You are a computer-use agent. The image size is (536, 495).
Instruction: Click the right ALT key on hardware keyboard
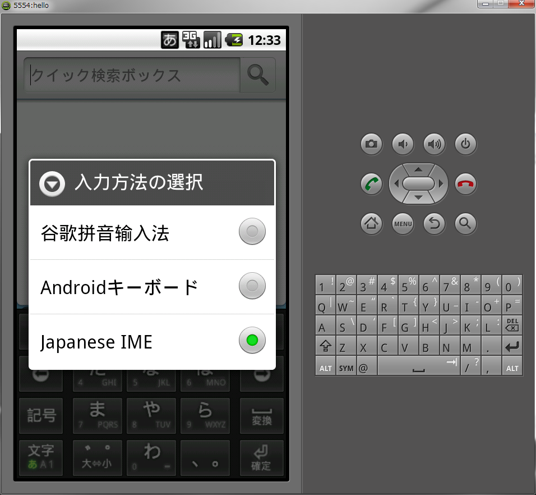point(512,366)
